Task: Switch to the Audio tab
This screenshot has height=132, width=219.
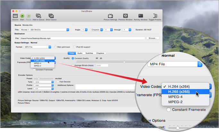Action: click(80, 53)
